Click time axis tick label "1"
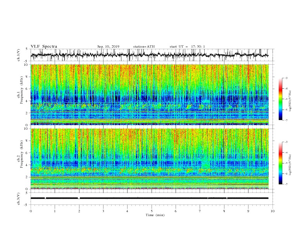307x237 pixels. click(55, 211)
